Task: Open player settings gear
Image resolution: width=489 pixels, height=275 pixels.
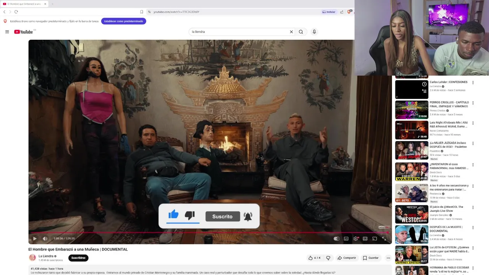Action: pos(356,239)
